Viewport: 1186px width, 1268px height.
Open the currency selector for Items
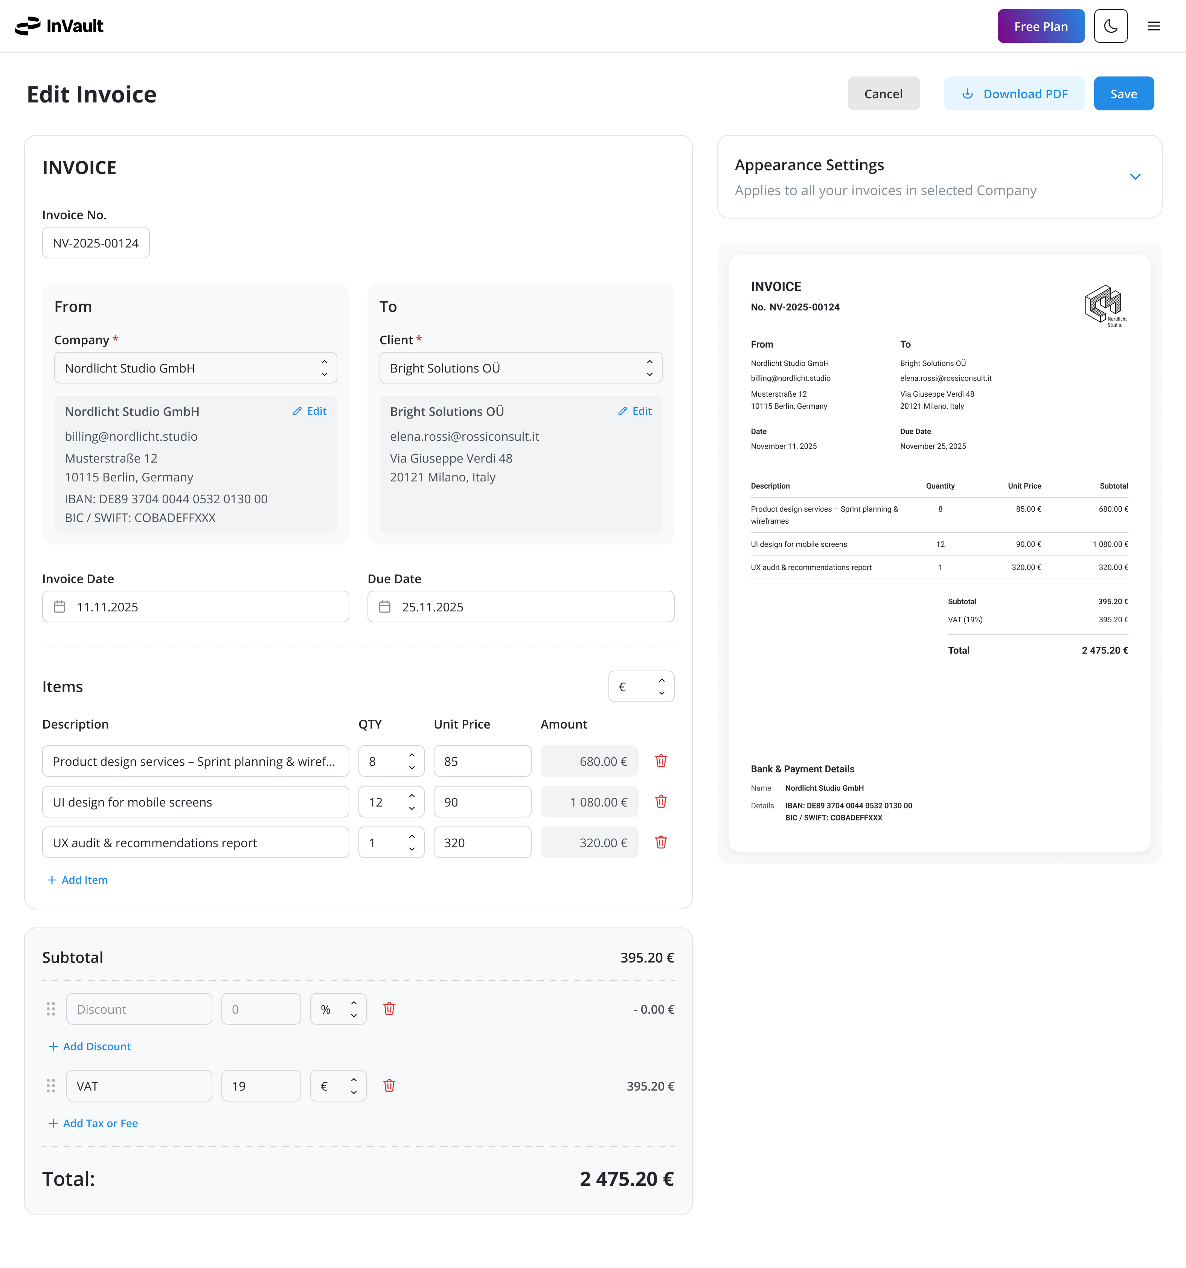pos(641,686)
